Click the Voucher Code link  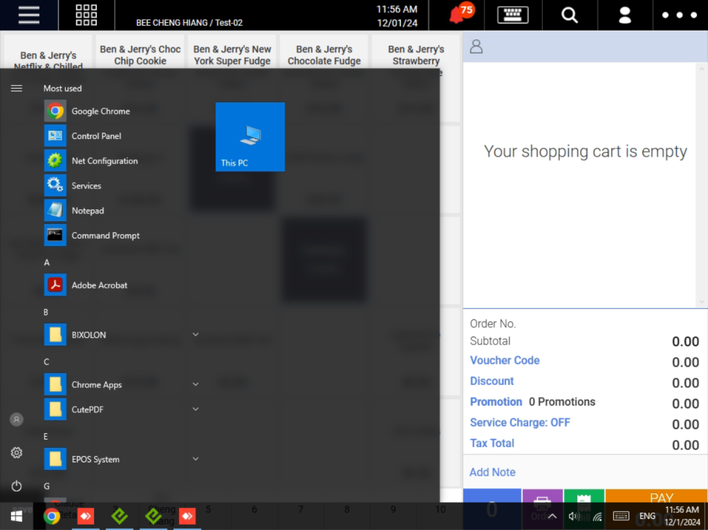click(505, 360)
